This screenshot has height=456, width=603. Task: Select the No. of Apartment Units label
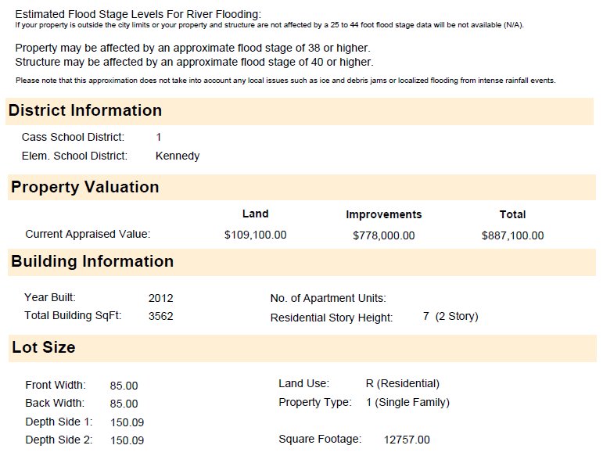pyautogui.click(x=328, y=298)
